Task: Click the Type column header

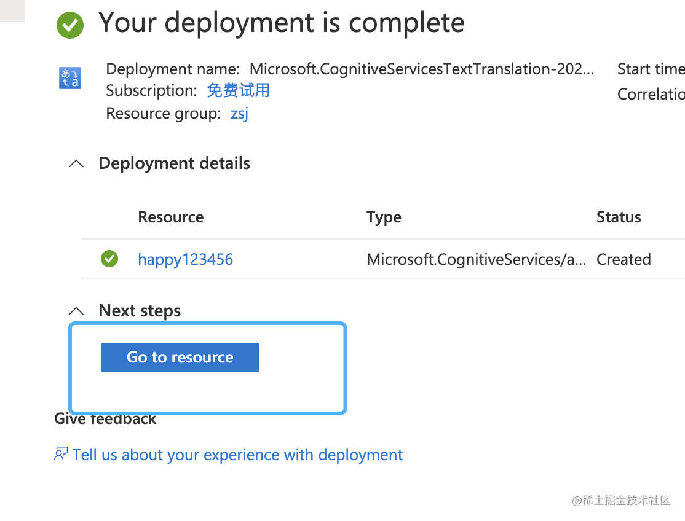Action: (384, 217)
